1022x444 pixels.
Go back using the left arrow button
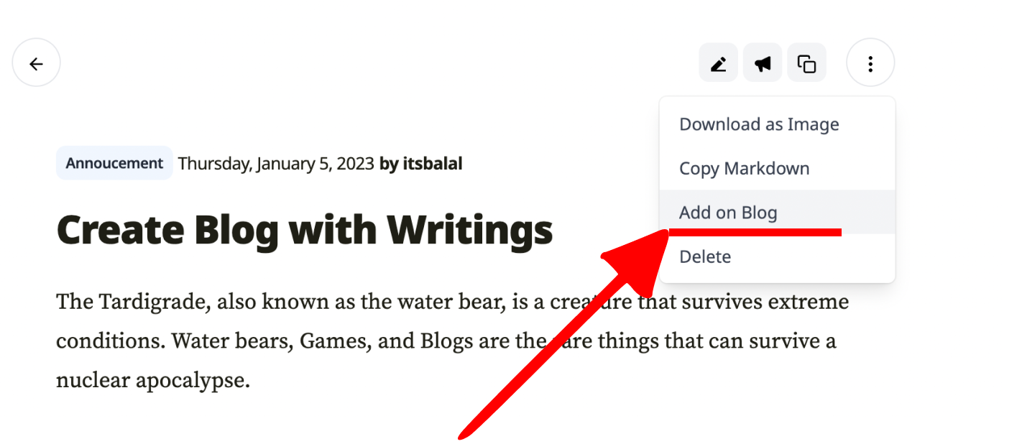(36, 63)
